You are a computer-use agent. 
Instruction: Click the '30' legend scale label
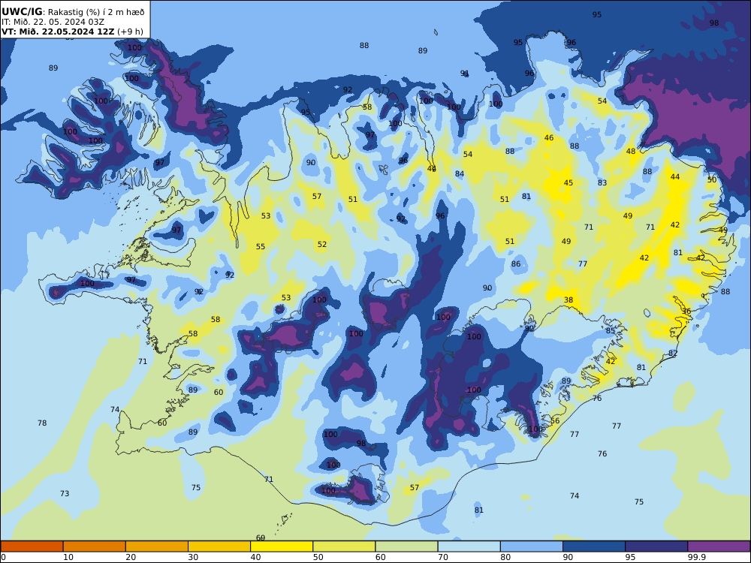point(193,557)
